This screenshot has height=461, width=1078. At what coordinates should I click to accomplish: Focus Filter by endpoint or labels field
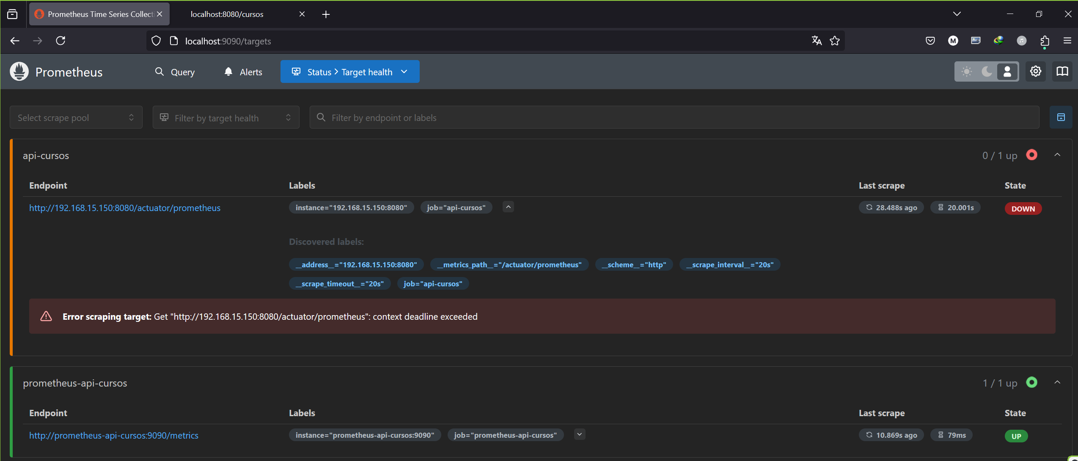click(674, 118)
